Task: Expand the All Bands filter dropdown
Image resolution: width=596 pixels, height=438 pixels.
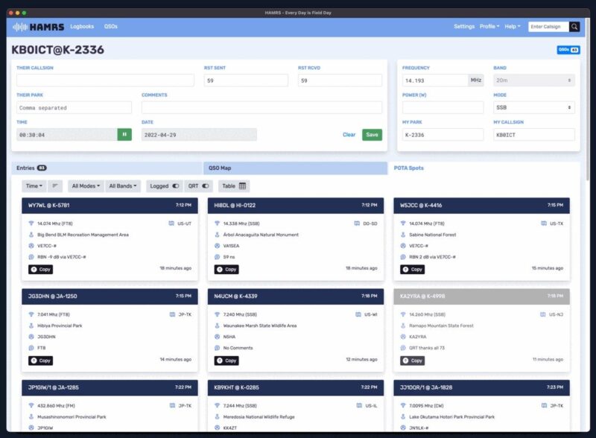Action: pyautogui.click(x=124, y=185)
